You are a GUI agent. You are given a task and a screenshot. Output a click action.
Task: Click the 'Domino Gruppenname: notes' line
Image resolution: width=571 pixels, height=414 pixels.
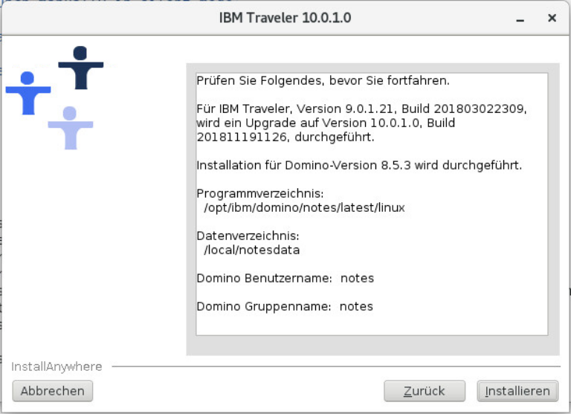click(285, 306)
